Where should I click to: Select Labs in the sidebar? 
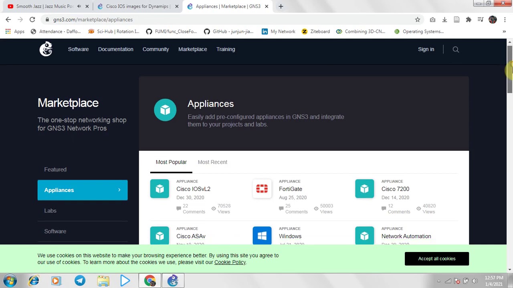(50, 211)
